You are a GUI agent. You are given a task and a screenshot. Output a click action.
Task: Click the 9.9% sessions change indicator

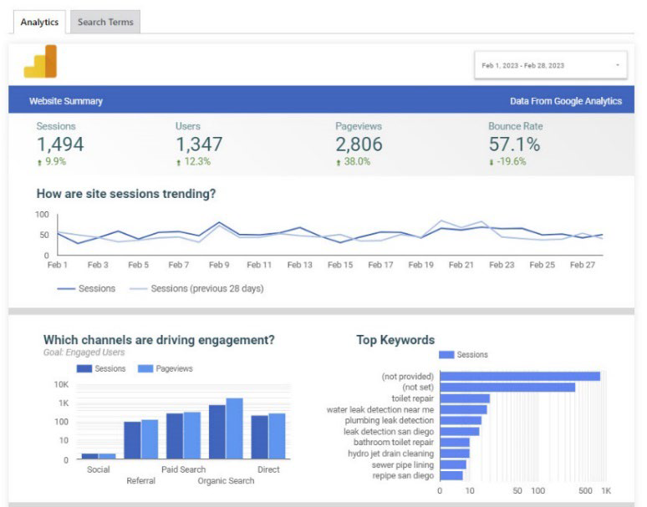point(52,161)
